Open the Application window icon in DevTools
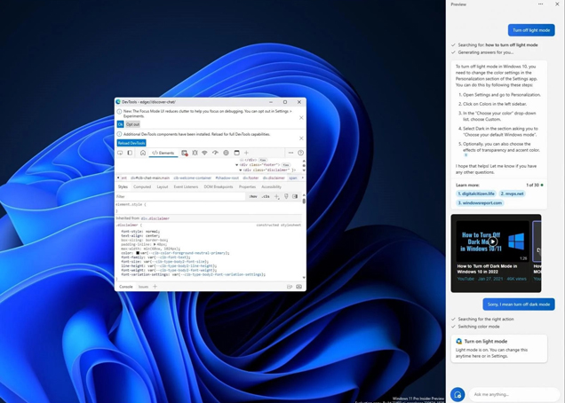565x403 pixels. coord(236,153)
